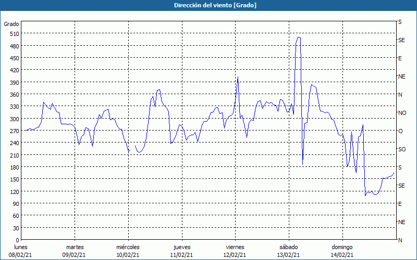Click the "NO" compass label on right axis
This screenshot has height=260, width=417.
pyautogui.click(x=402, y=113)
